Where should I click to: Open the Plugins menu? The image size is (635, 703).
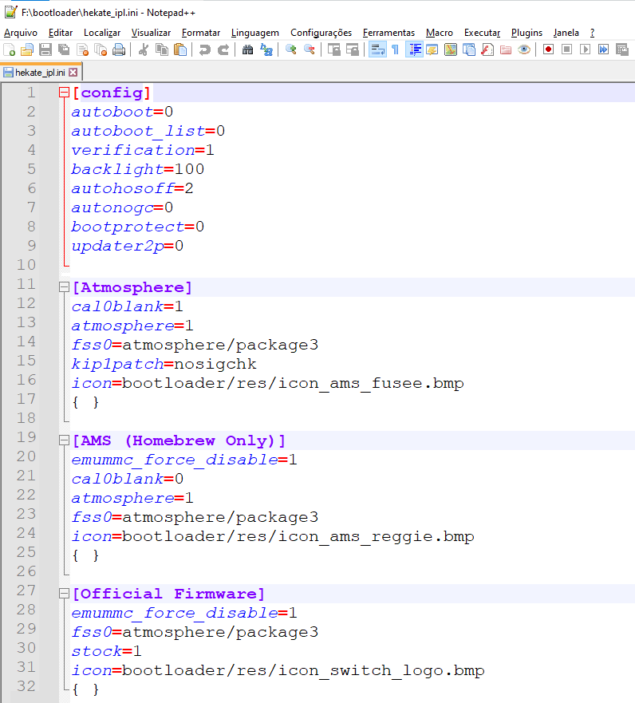[x=527, y=33]
